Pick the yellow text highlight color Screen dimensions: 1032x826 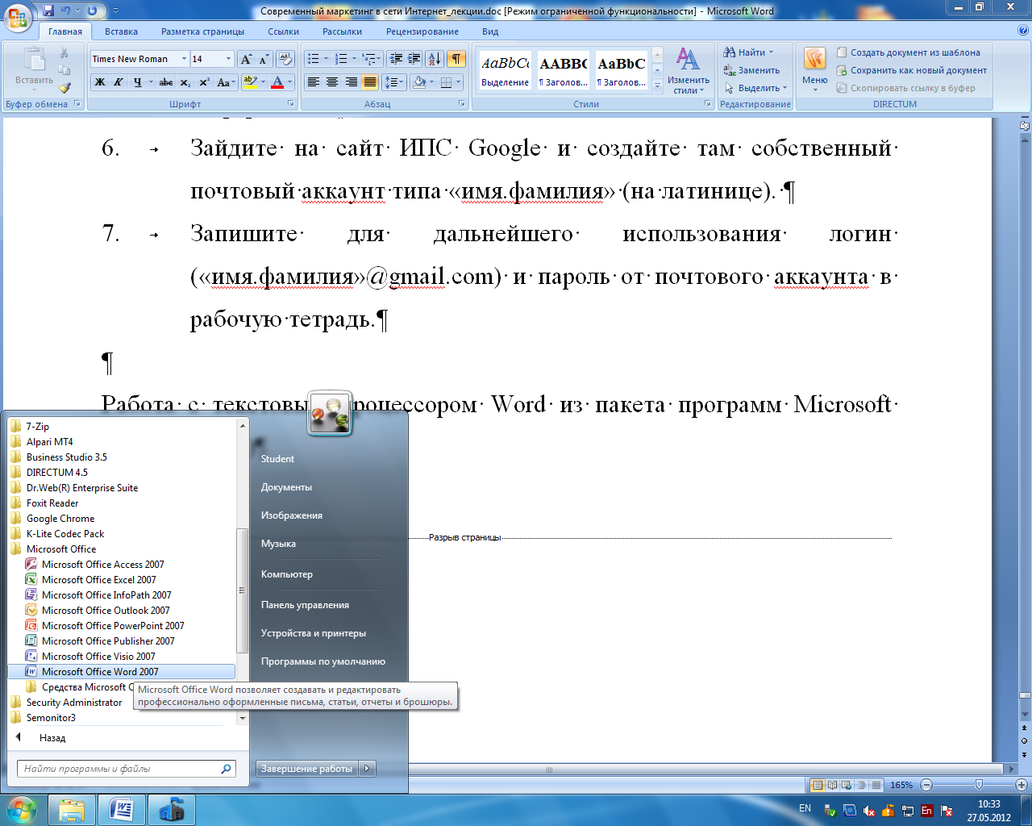(x=251, y=82)
